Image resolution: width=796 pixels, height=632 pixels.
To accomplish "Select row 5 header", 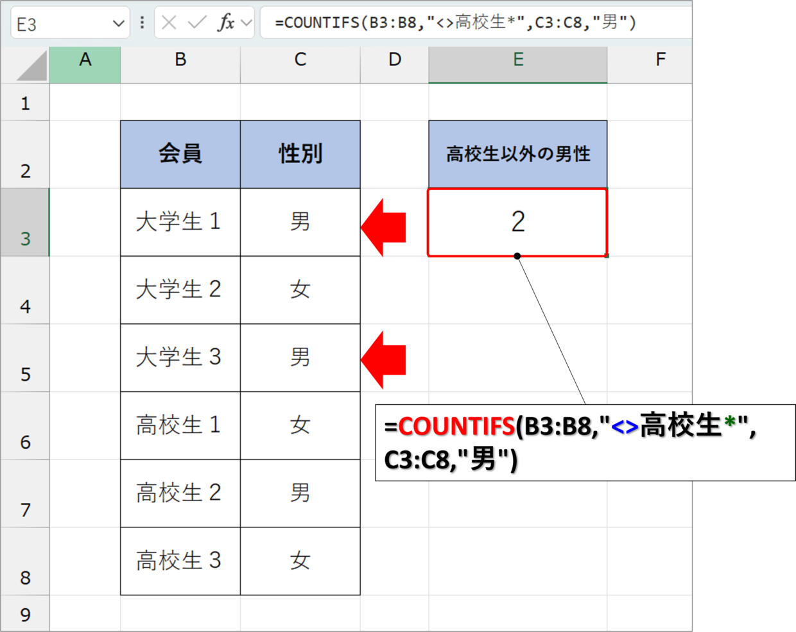I will (25, 358).
